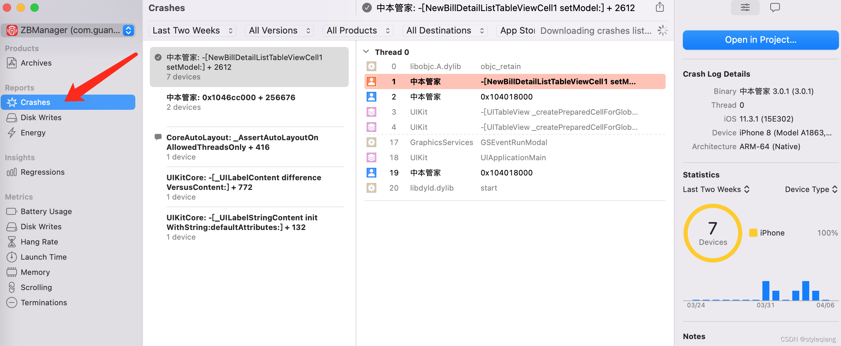Open Memory metrics
Image resolution: width=841 pixels, height=346 pixels.
pyautogui.click(x=35, y=272)
